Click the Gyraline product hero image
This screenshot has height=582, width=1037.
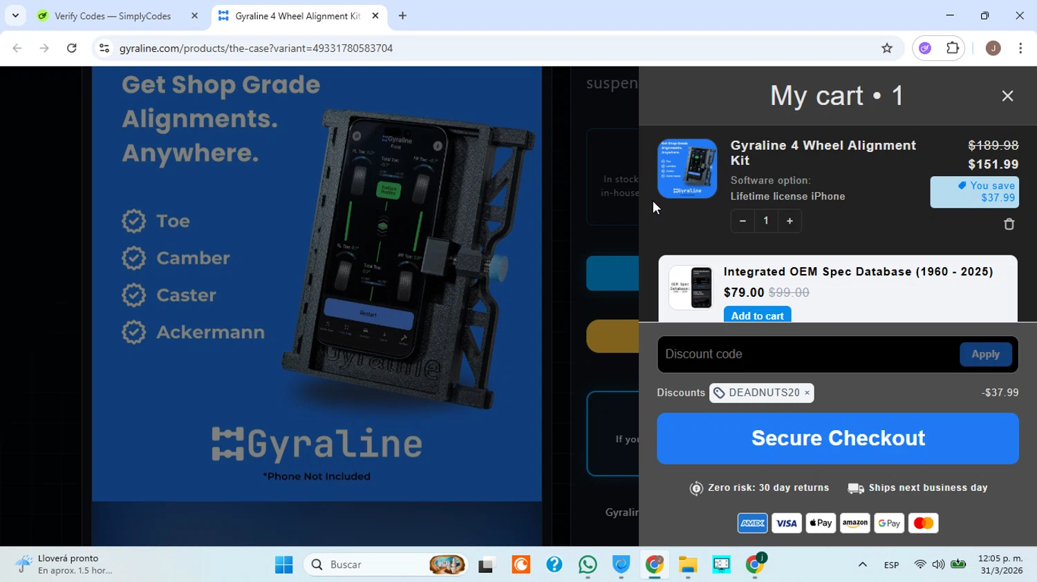pyautogui.click(x=317, y=284)
